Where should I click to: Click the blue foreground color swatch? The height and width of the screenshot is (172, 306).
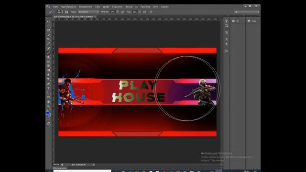click(48, 113)
